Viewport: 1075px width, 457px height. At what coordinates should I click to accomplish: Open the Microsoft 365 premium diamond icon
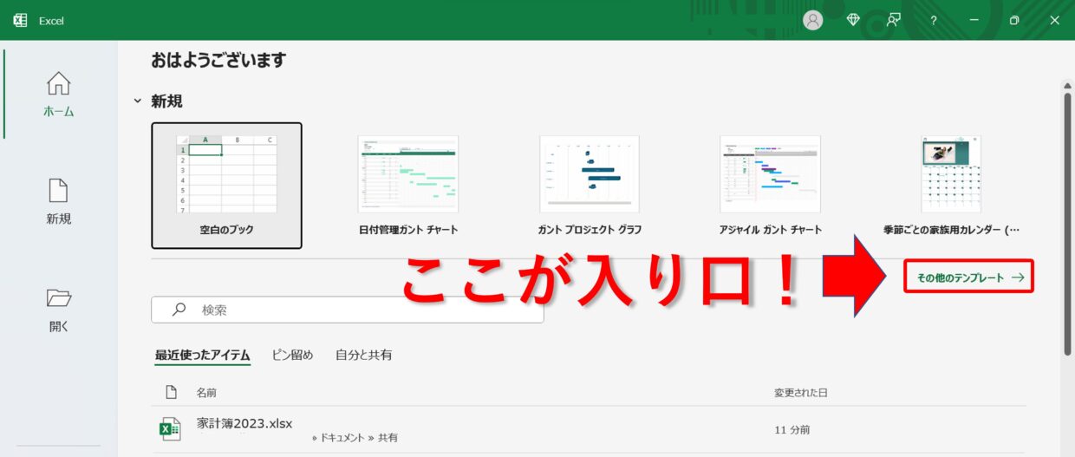point(853,20)
